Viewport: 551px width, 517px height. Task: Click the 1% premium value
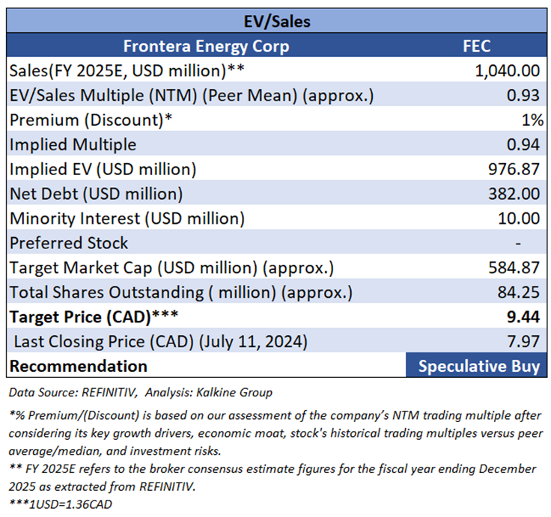(x=532, y=120)
